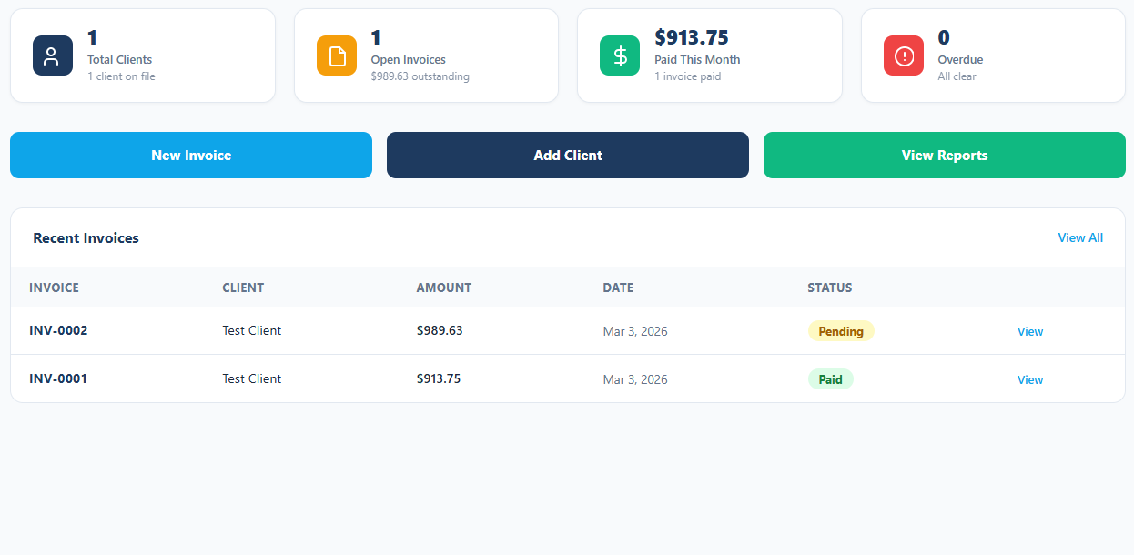View details of invoice INV-0002
The image size is (1134, 555).
click(1029, 331)
